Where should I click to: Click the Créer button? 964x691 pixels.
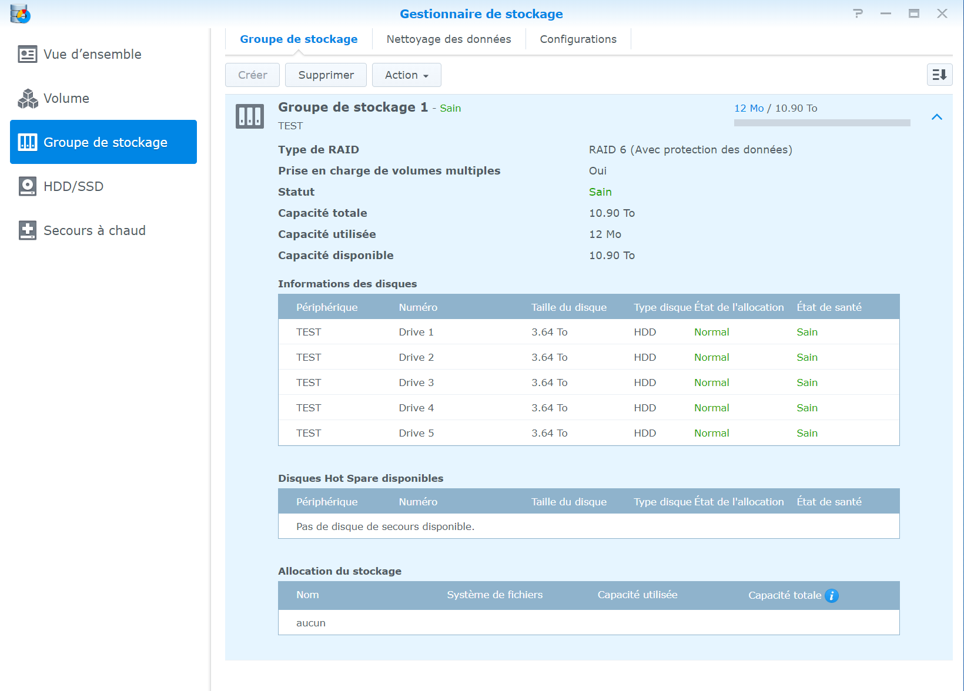click(x=252, y=75)
